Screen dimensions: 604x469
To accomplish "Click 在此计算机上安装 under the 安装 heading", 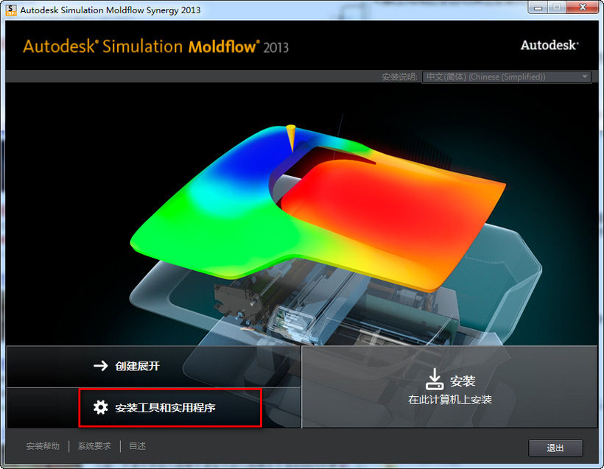I will coord(450,400).
